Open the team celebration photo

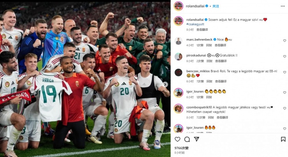pos(85,79)
